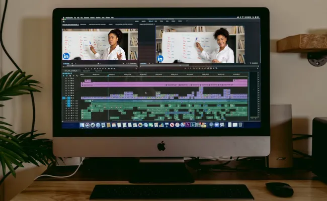Export a frame from the Source monitor

[114, 68]
